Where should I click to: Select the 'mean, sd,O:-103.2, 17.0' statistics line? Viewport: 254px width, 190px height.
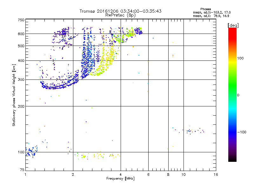click(212, 12)
